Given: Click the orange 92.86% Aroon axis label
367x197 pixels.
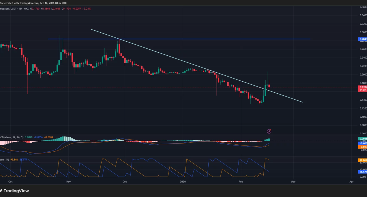Looking at the screenshot, I should coord(362,160).
